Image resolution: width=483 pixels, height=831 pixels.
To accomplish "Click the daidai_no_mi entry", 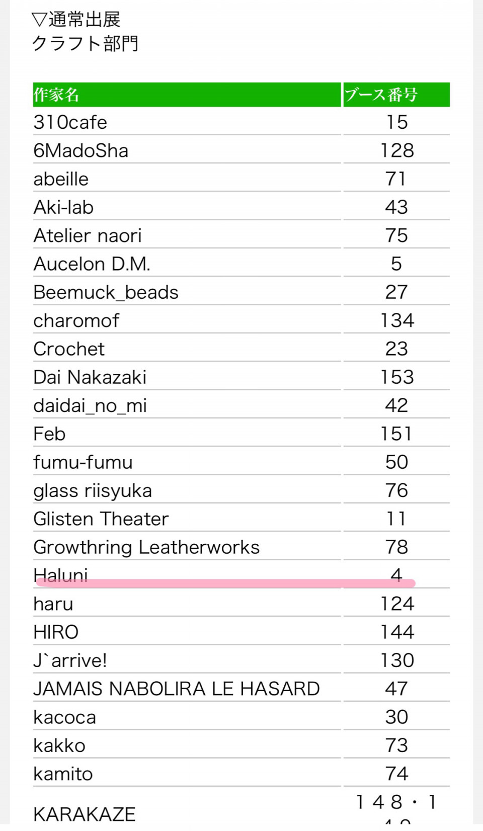I will (x=90, y=405).
